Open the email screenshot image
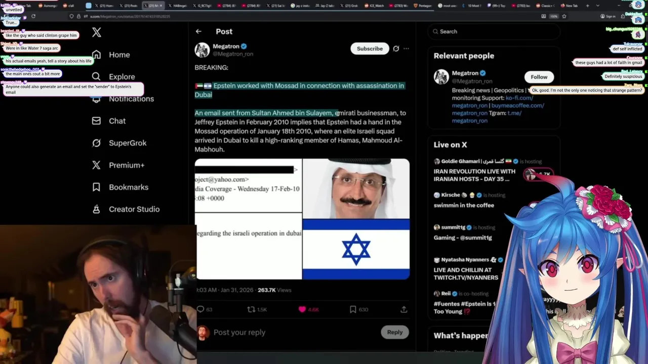Viewport: 648px width, 364px height. tap(248, 219)
